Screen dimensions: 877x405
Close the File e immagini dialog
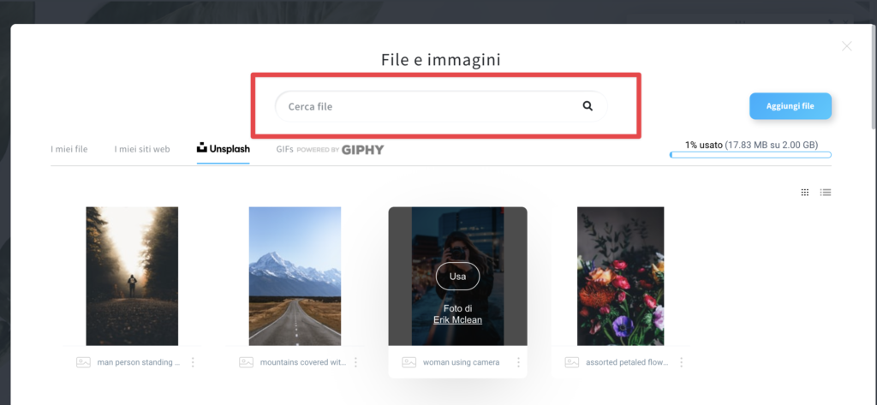click(847, 46)
